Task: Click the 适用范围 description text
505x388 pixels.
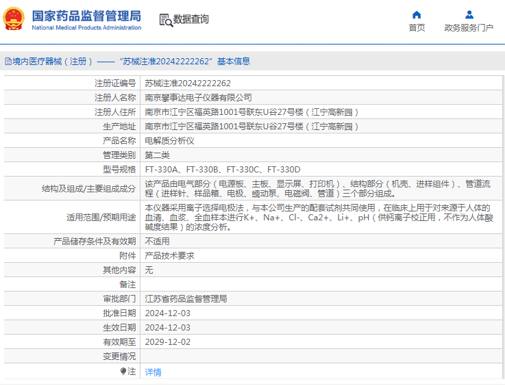Action: click(x=319, y=217)
